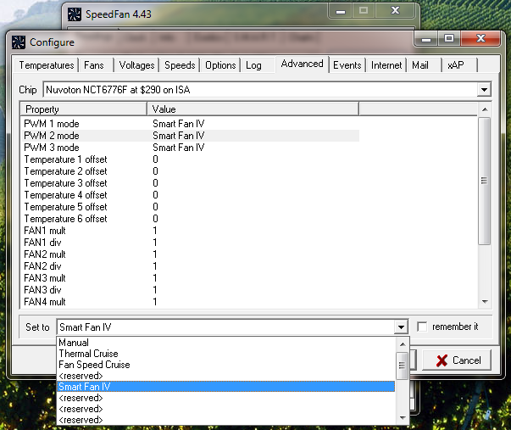Select the Temperature 3 offset row
This screenshot has height=430, width=511.
[x=191, y=183]
